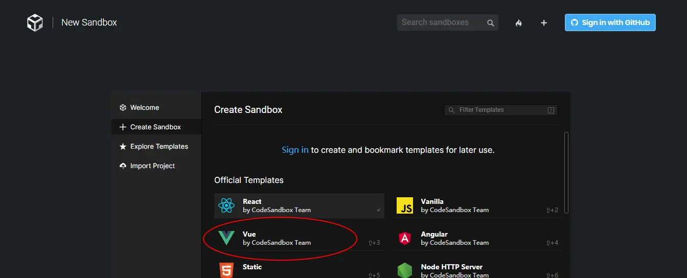Viewport: 687px width, 278px height.
Task: Open Import Project section
Action: tap(156, 166)
